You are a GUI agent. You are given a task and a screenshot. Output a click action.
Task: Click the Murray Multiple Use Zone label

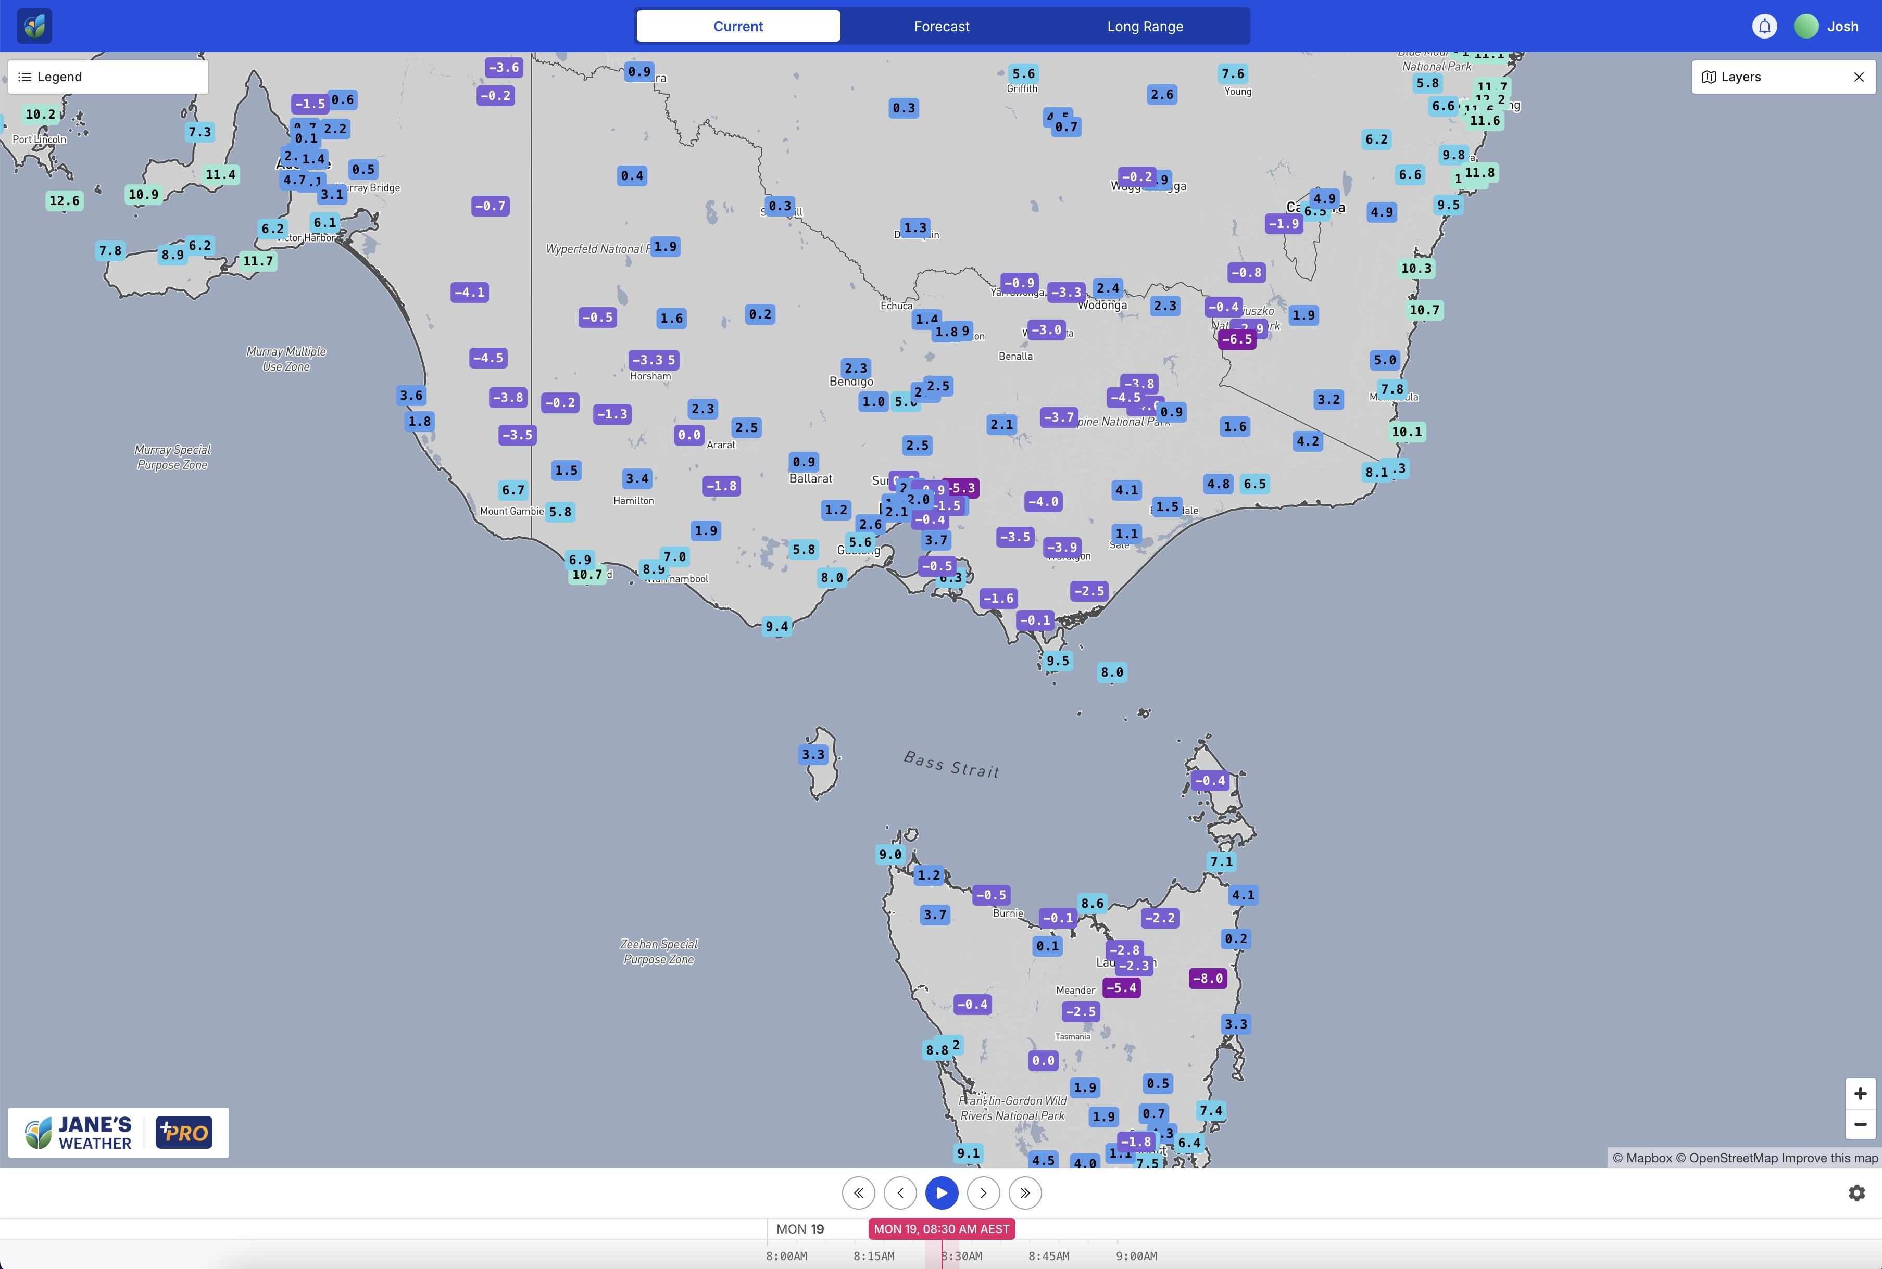[x=286, y=359]
